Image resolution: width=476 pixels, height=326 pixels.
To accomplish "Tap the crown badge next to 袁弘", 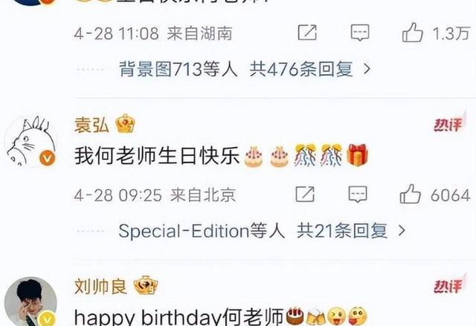I will click(x=126, y=123).
